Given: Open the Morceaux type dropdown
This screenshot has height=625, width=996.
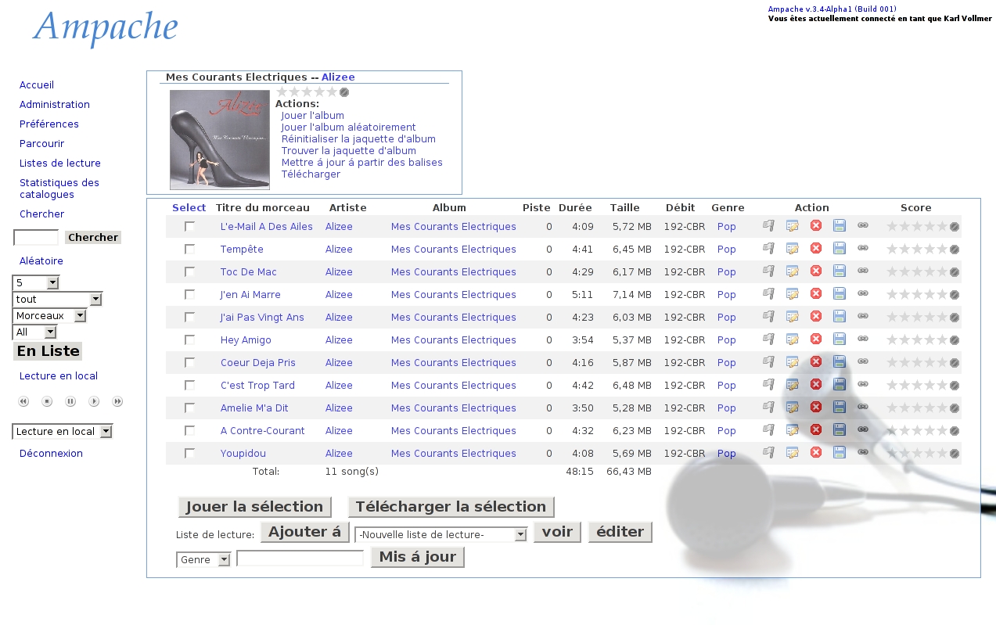Looking at the screenshot, I should click(x=49, y=315).
